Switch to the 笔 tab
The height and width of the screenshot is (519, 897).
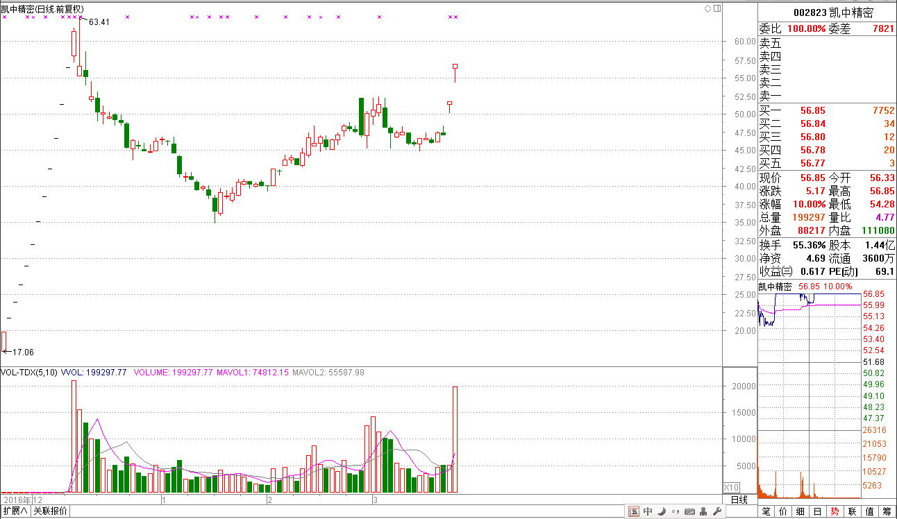pos(766,511)
